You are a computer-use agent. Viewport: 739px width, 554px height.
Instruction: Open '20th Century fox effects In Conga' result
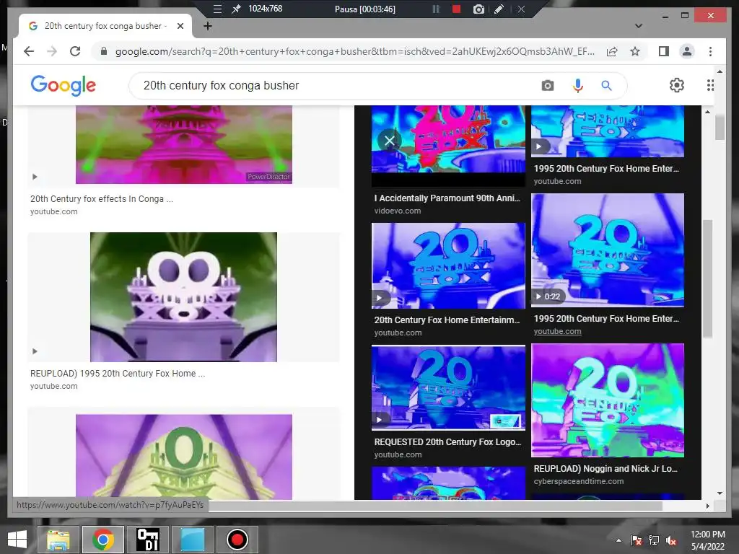click(101, 199)
